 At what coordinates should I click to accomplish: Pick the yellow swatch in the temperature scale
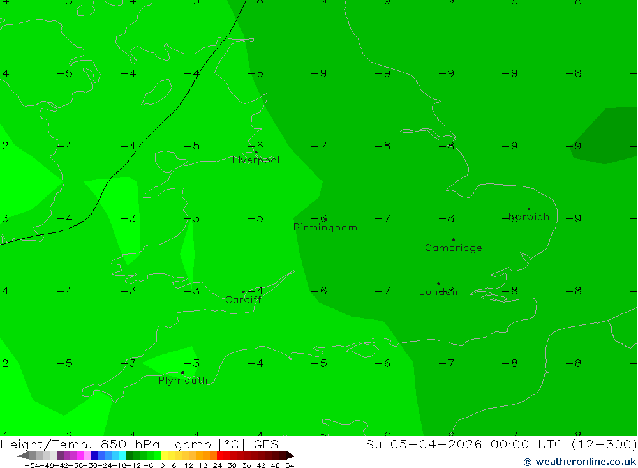coord(165,456)
